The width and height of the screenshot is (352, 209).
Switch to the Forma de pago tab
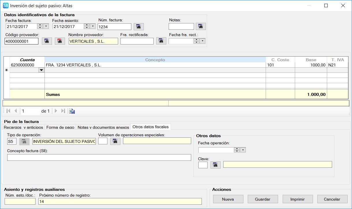tap(60, 127)
